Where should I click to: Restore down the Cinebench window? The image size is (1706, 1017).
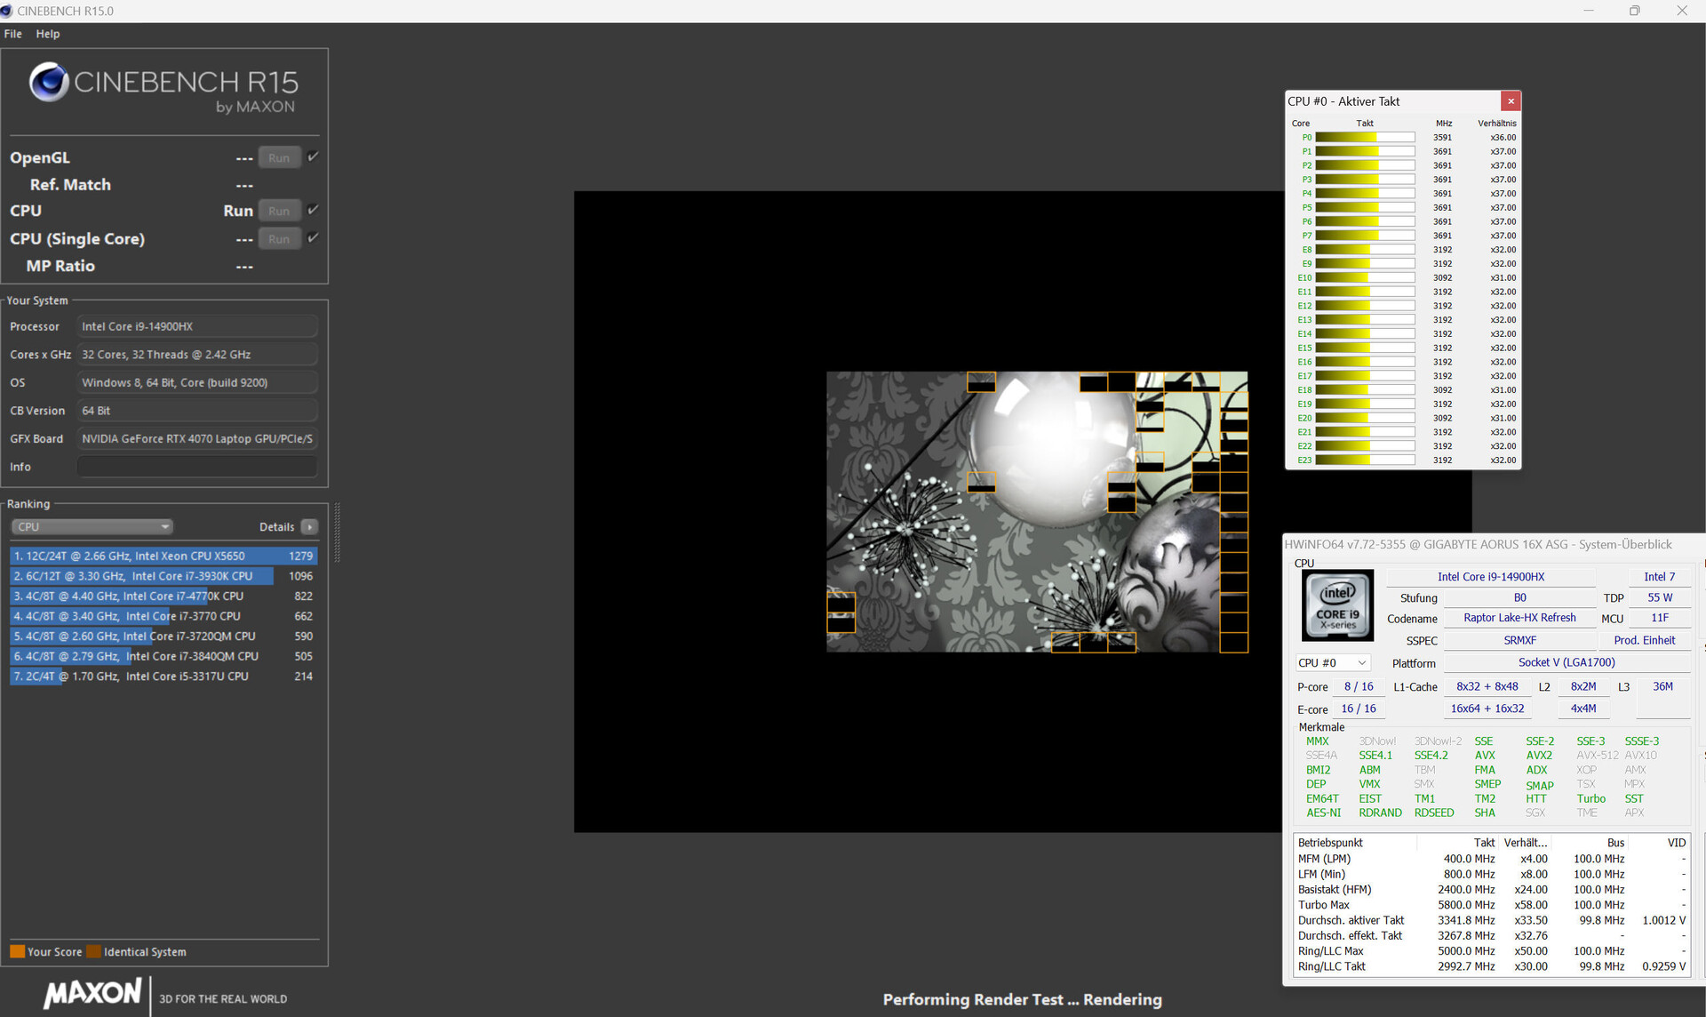click(x=1634, y=11)
